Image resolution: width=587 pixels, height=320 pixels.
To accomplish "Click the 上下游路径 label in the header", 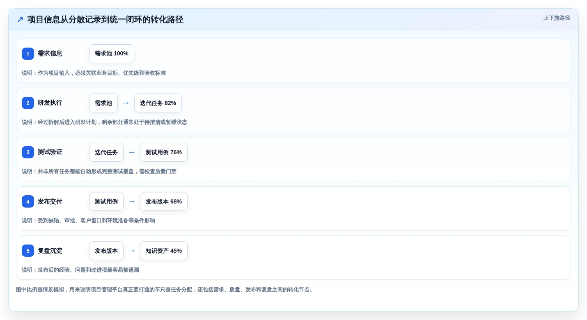I will point(557,18).
